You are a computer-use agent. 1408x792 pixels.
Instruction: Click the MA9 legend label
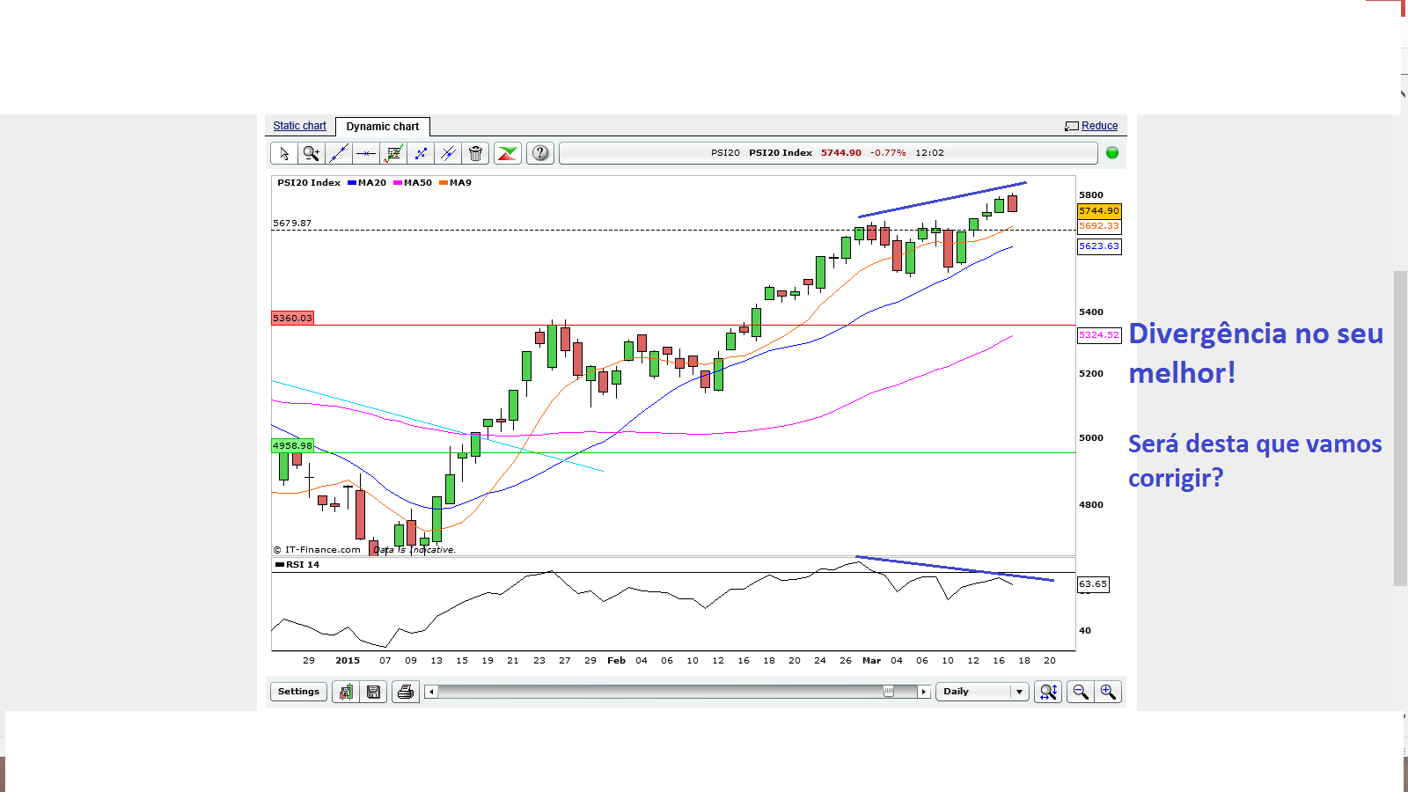tap(456, 183)
